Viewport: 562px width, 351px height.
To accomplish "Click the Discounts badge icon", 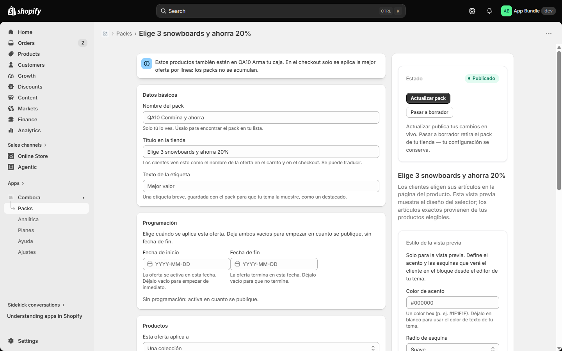I will (x=11, y=87).
